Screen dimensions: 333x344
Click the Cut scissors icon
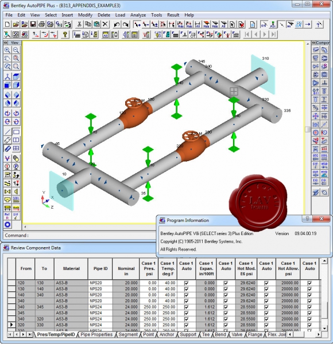pyautogui.click(x=79, y=24)
